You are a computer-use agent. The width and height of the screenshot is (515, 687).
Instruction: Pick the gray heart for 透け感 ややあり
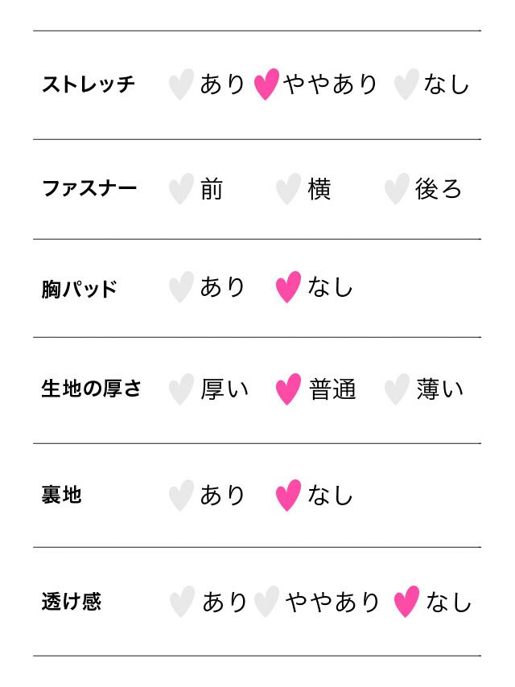[266, 602]
